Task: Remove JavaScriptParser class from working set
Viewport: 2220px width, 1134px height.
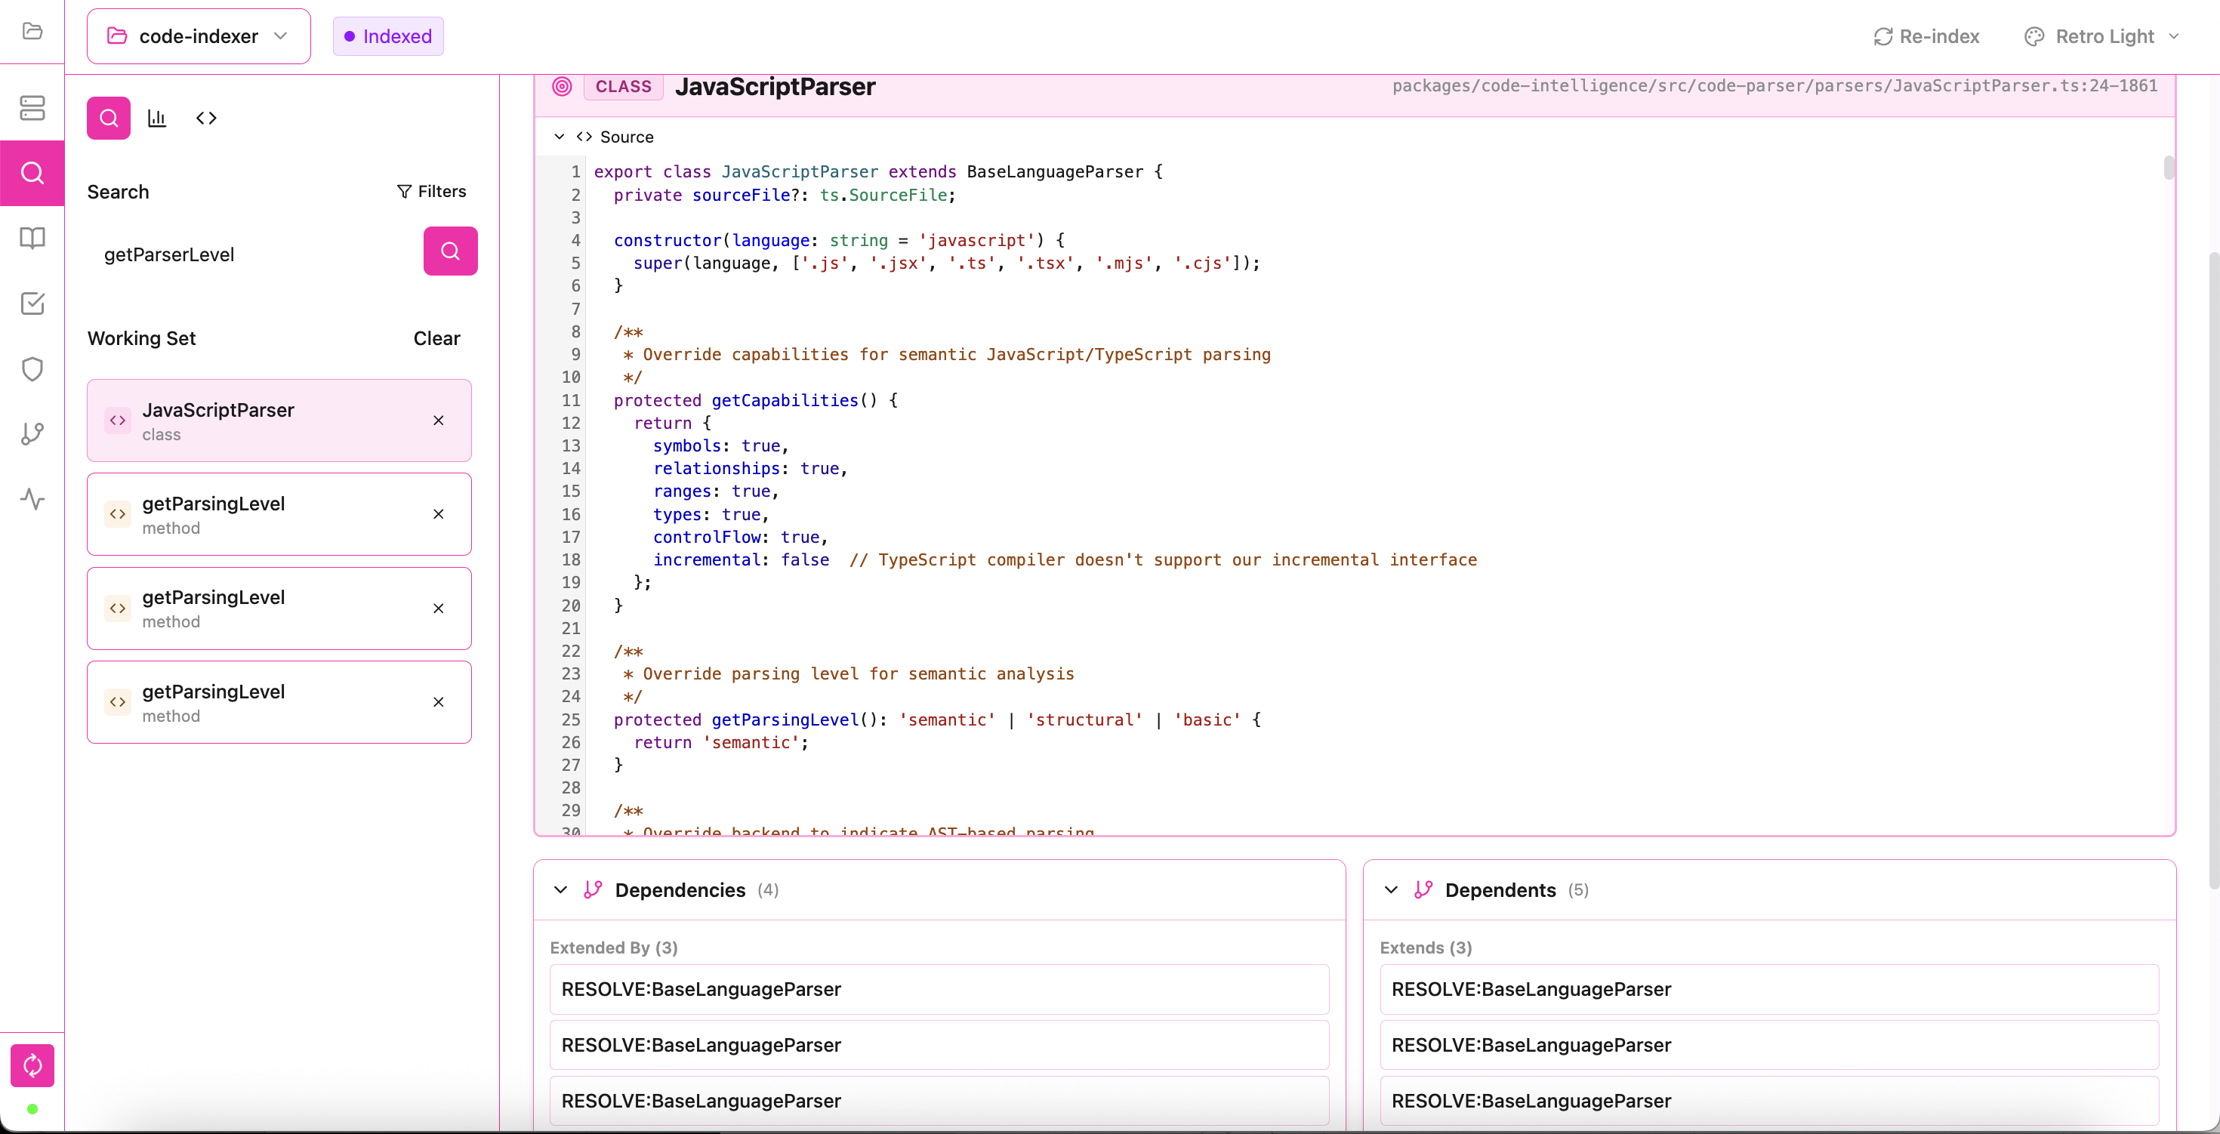Action: [438, 421]
